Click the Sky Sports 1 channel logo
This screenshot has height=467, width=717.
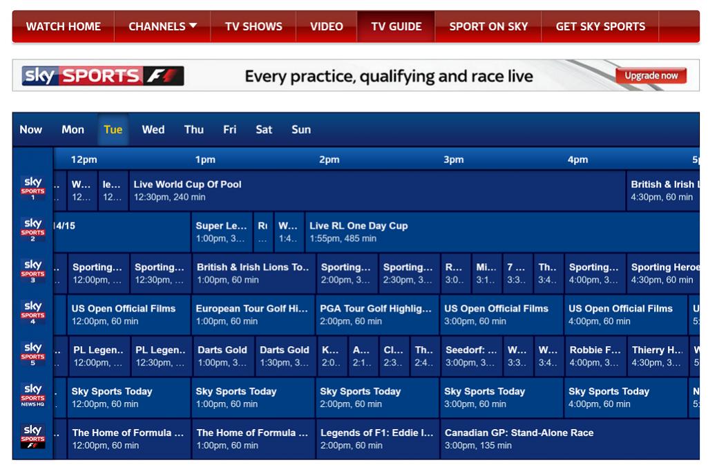click(x=33, y=189)
